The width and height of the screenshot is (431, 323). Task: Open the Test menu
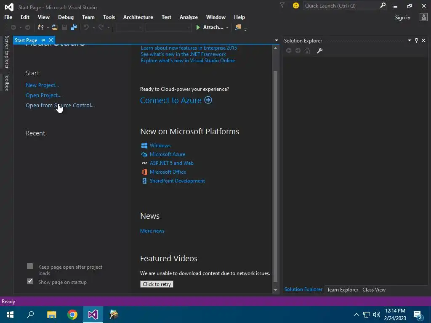point(166,17)
